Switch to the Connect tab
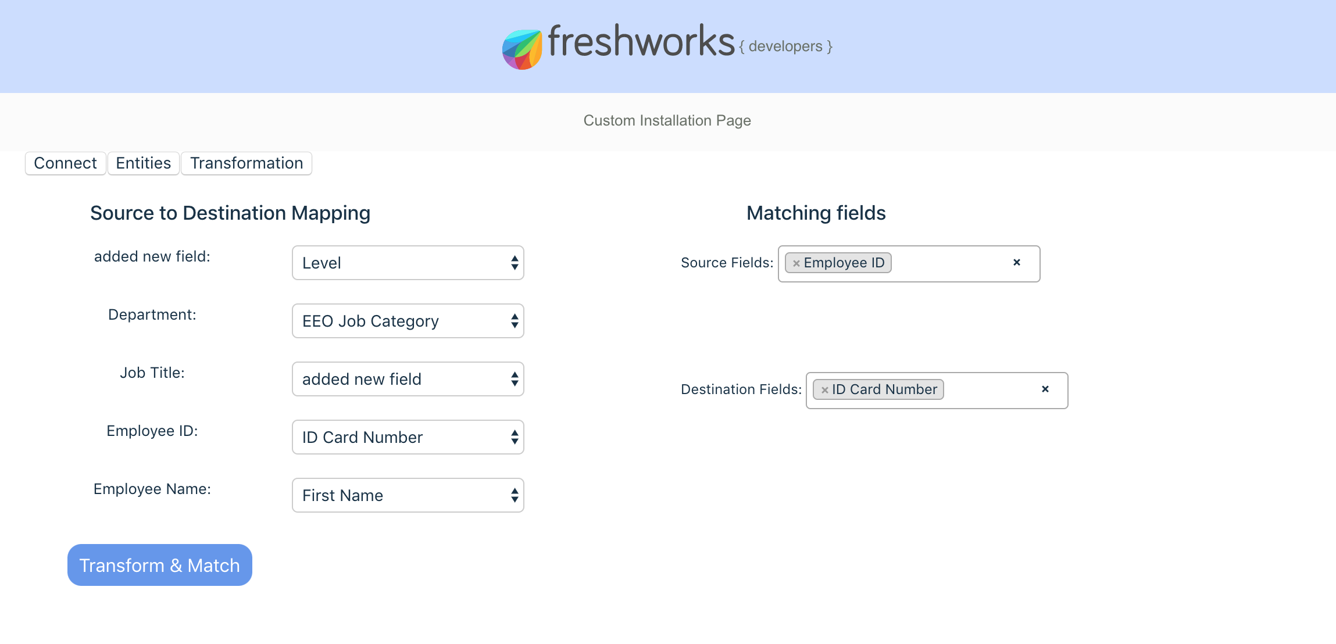The width and height of the screenshot is (1336, 644). point(65,163)
